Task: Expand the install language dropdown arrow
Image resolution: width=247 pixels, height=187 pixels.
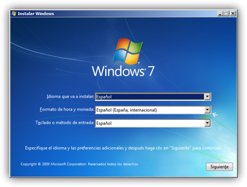Action: [x=207, y=96]
